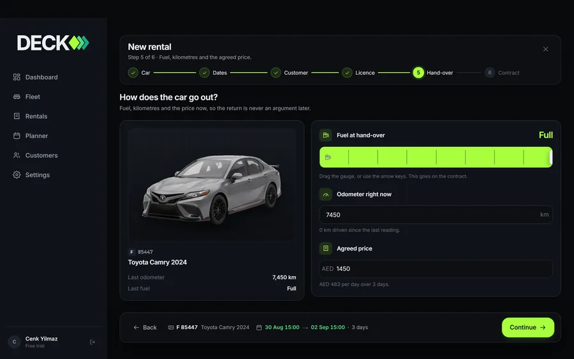Click the Car step checkmark icon
This screenshot has height=359, width=574.
(x=133, y=73)
